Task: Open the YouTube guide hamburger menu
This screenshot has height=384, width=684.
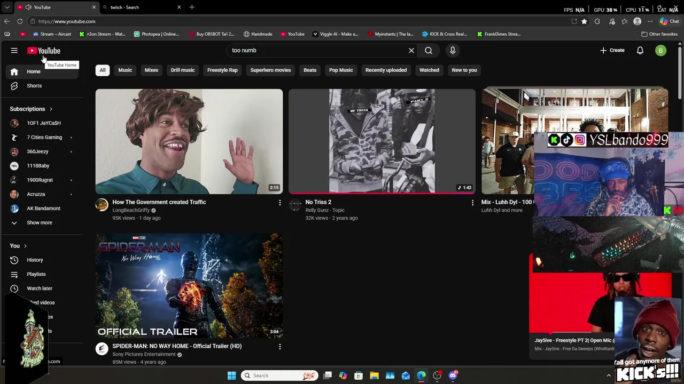Action: tap(14, 51)
